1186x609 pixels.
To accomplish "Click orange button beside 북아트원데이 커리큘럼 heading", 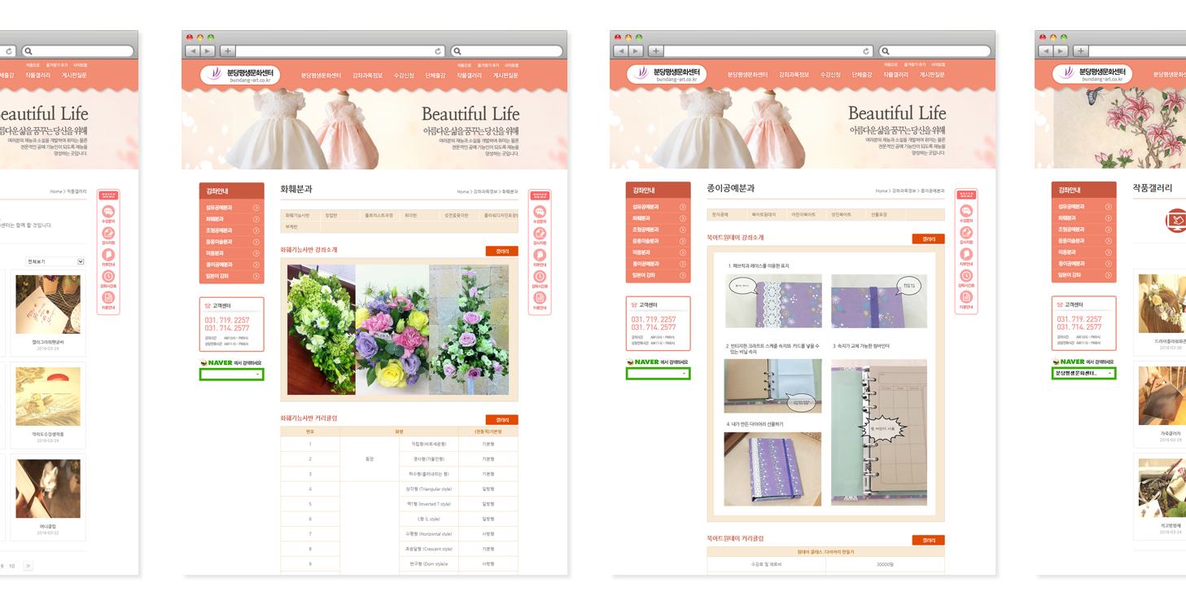I will [x=929, y=541].
